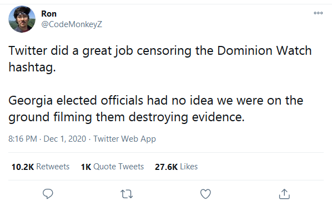Open the share upload-arrow icon
The height and width of the screenshot is (207, 332).
284,194
